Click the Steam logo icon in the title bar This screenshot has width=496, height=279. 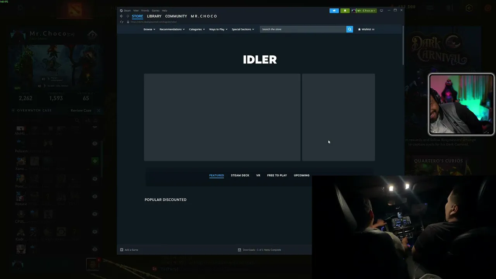(x=121, y=10)
